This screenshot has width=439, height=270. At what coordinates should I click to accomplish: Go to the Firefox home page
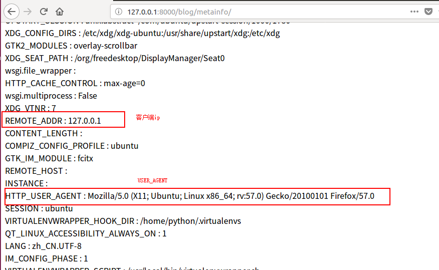click(x=60, y=11)
